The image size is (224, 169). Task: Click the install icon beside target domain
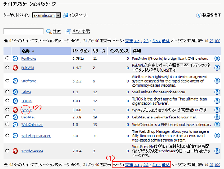point(65,15)
